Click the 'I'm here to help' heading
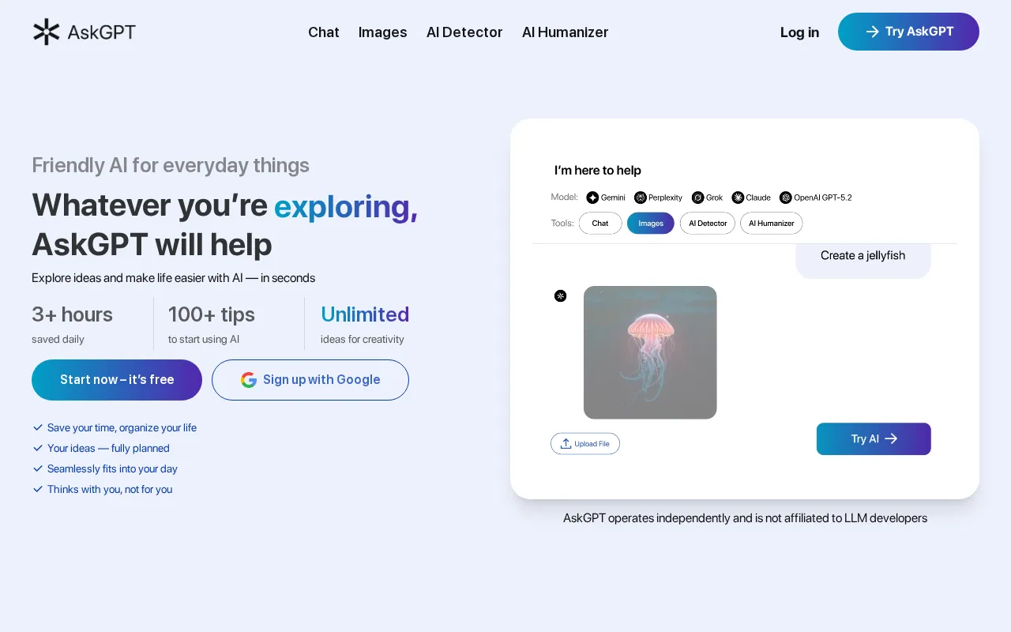Viewport: 1011px width, 632px height. pyautogui.click(x=598, y=170)
